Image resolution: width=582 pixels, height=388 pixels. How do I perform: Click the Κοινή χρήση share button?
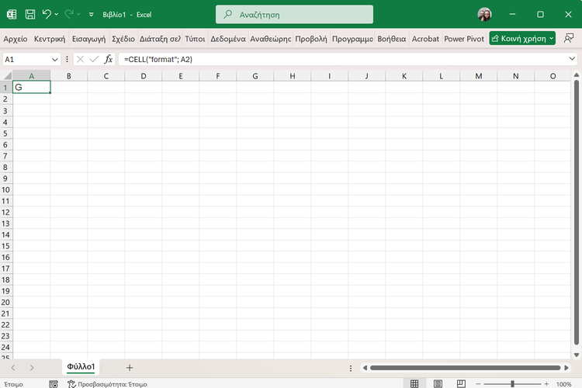tap(522, 38)
